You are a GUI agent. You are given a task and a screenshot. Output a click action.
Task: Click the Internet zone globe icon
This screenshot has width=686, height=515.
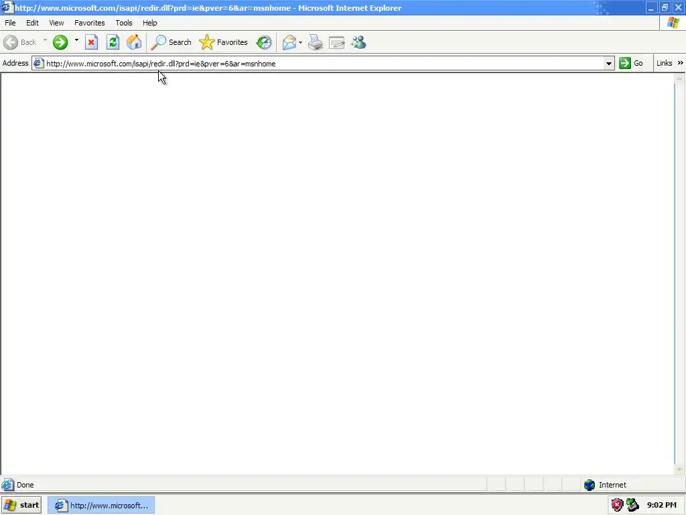click(590, 485)
